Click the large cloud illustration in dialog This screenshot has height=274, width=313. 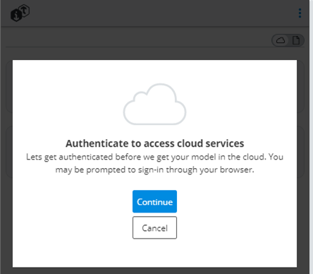tap(154, 104)
